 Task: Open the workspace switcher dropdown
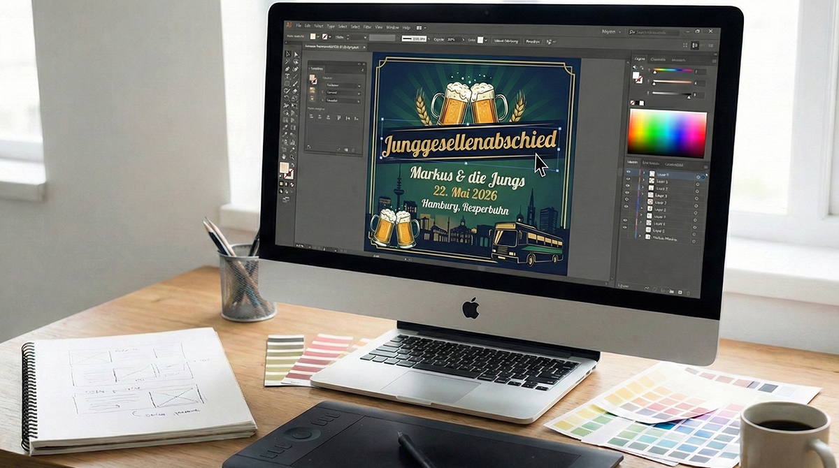click(612, 32)
